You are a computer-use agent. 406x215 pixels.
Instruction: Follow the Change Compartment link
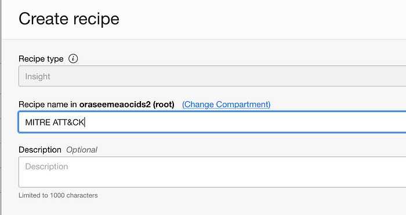click(226, 104)
